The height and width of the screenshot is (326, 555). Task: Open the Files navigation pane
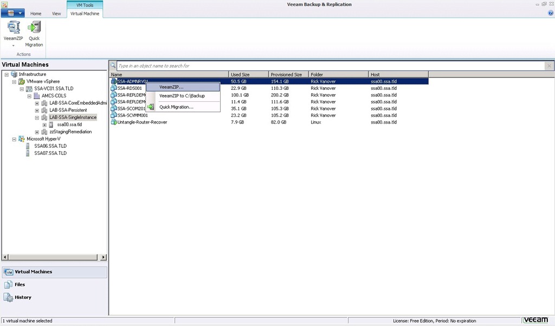(x=55, y=285)
